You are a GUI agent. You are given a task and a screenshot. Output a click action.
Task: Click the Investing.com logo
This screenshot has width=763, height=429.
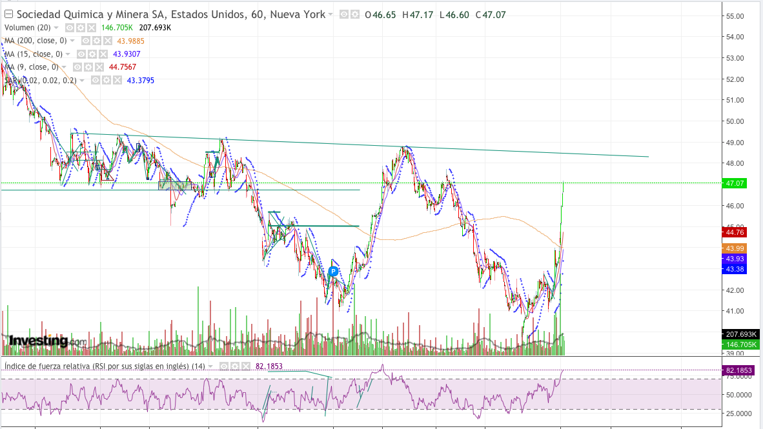48,341
